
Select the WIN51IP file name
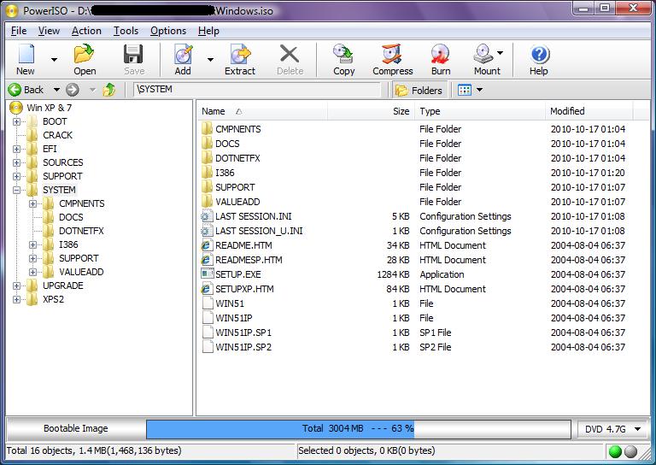point(234,318)
